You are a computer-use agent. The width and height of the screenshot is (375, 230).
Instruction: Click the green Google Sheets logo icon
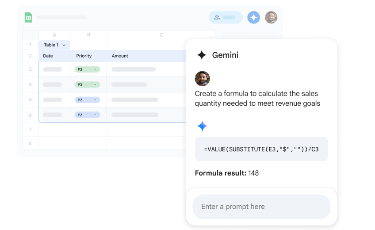coord(29,18)
